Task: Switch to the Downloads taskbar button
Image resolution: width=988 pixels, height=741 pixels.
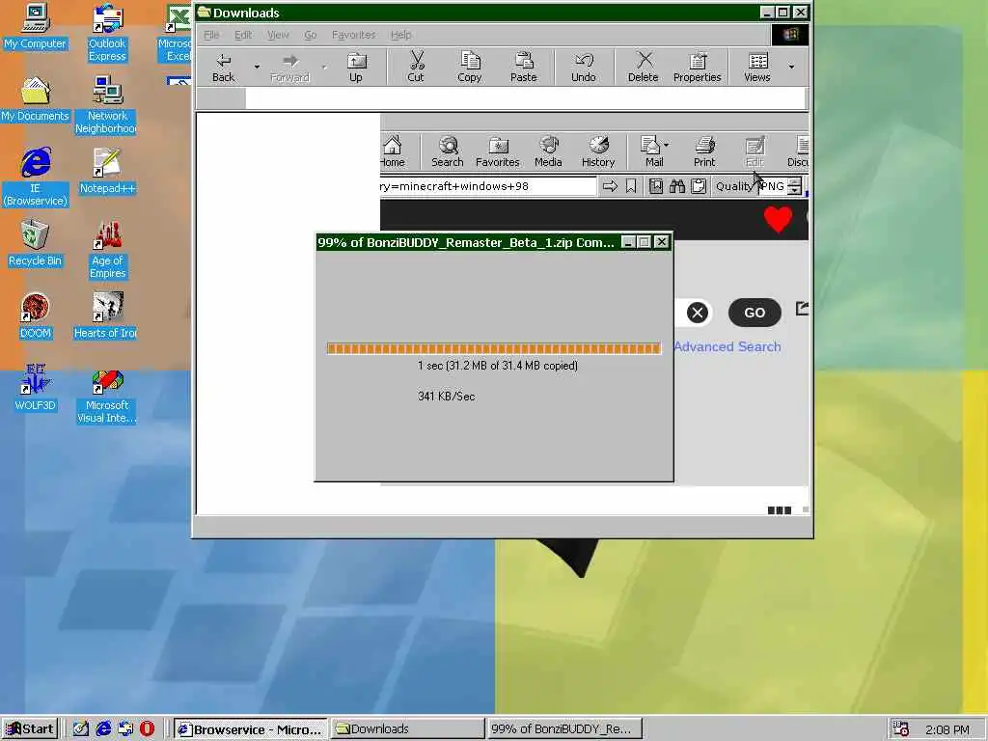Action: point(408,729)
